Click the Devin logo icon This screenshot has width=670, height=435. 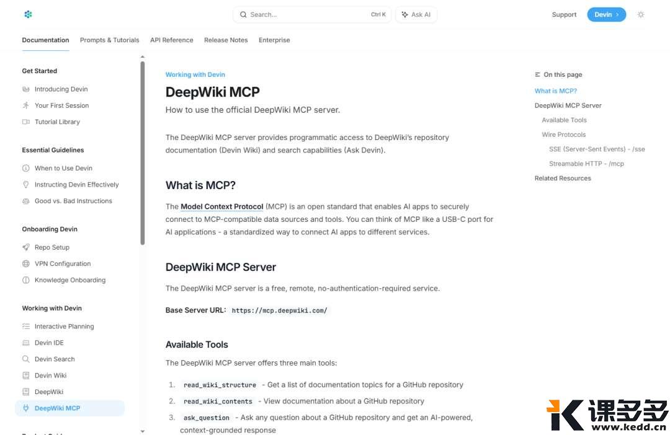click(x=28, y=14)
